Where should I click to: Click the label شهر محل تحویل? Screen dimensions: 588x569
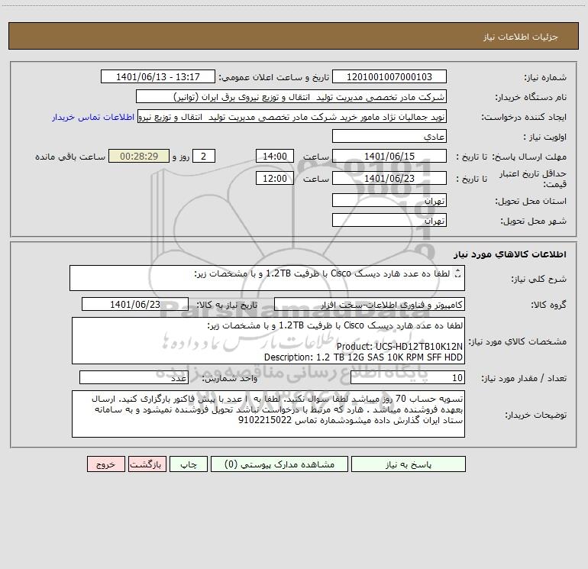pyautogui.click(x=533, y=221)
